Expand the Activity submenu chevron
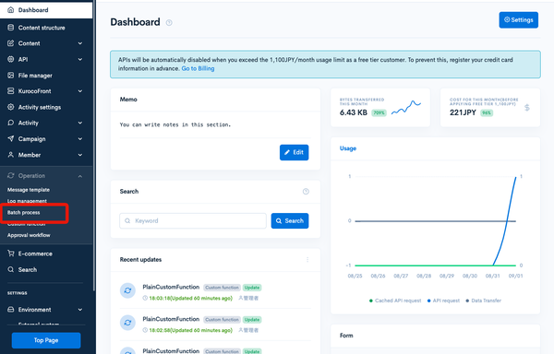This screenshot has height=354, width=554. tap(80, 123)
